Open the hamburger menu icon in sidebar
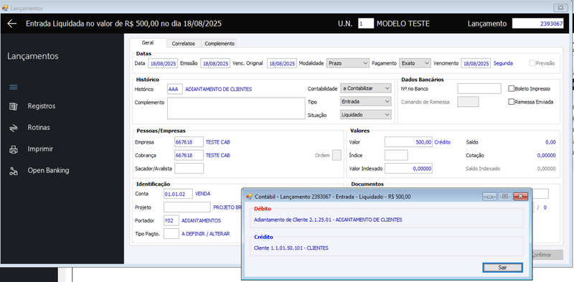574x282 pixels. click(x=13, y=87)
